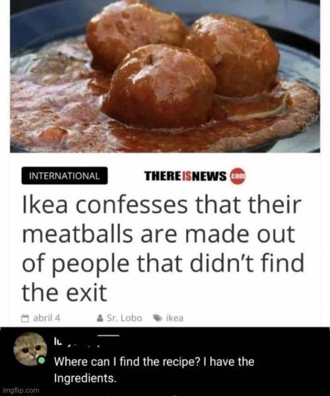Screen dimensions: 330x396
Task: Click the red .com circle in the logo
Action: click(x=238, y=176)
